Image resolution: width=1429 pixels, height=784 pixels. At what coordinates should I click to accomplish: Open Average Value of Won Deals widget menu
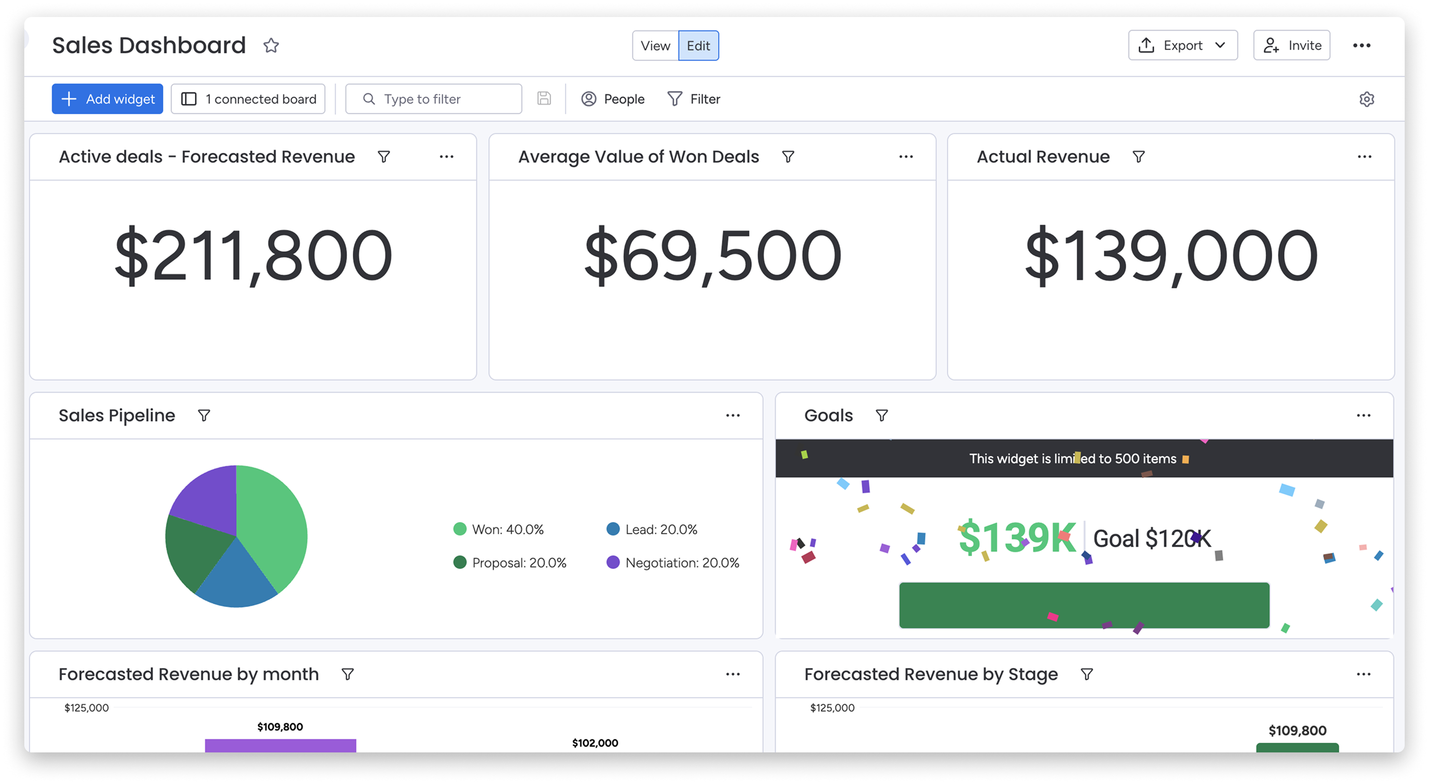click(906, 157)
